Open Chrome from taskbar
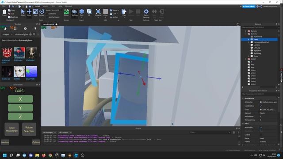Viewport: 283px width, 159px height. click(x=50, y=155)
